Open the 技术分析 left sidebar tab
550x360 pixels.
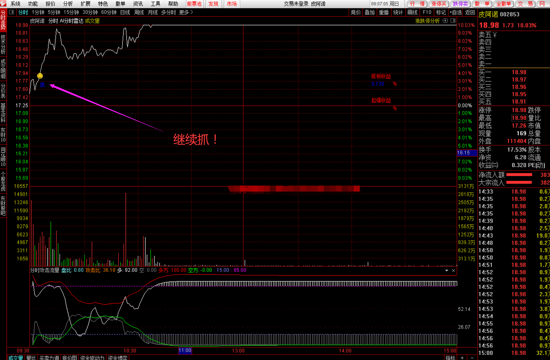3,44
